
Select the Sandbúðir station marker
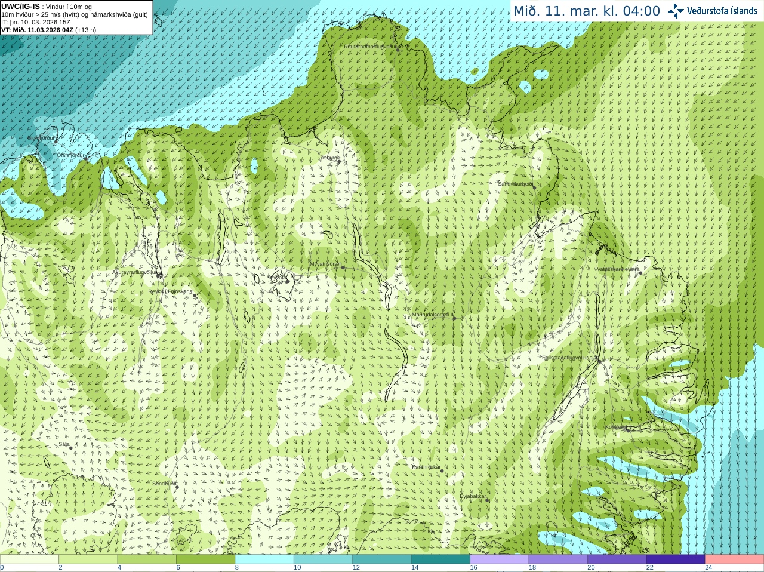177,487
